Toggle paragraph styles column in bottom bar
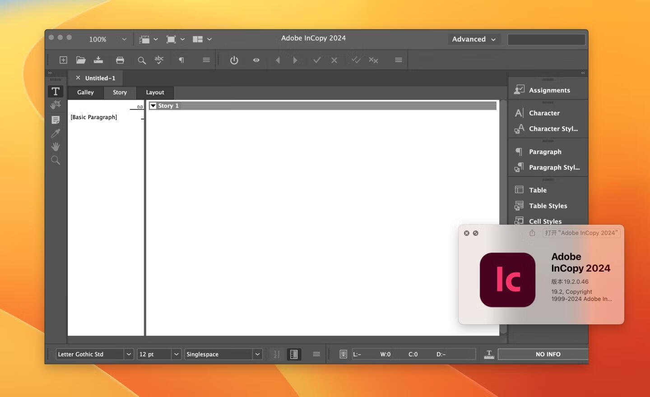The image size is (650, 397). pos(294,355)
